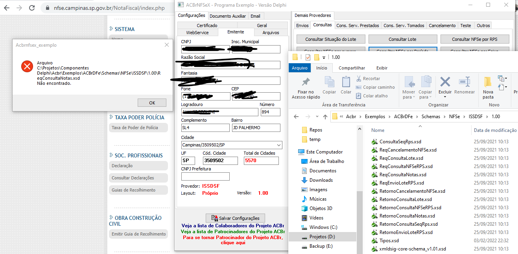518x254 pixels.
Task: Click the Fácil acesso icon below Novo item
Action: tap(502, 87)
